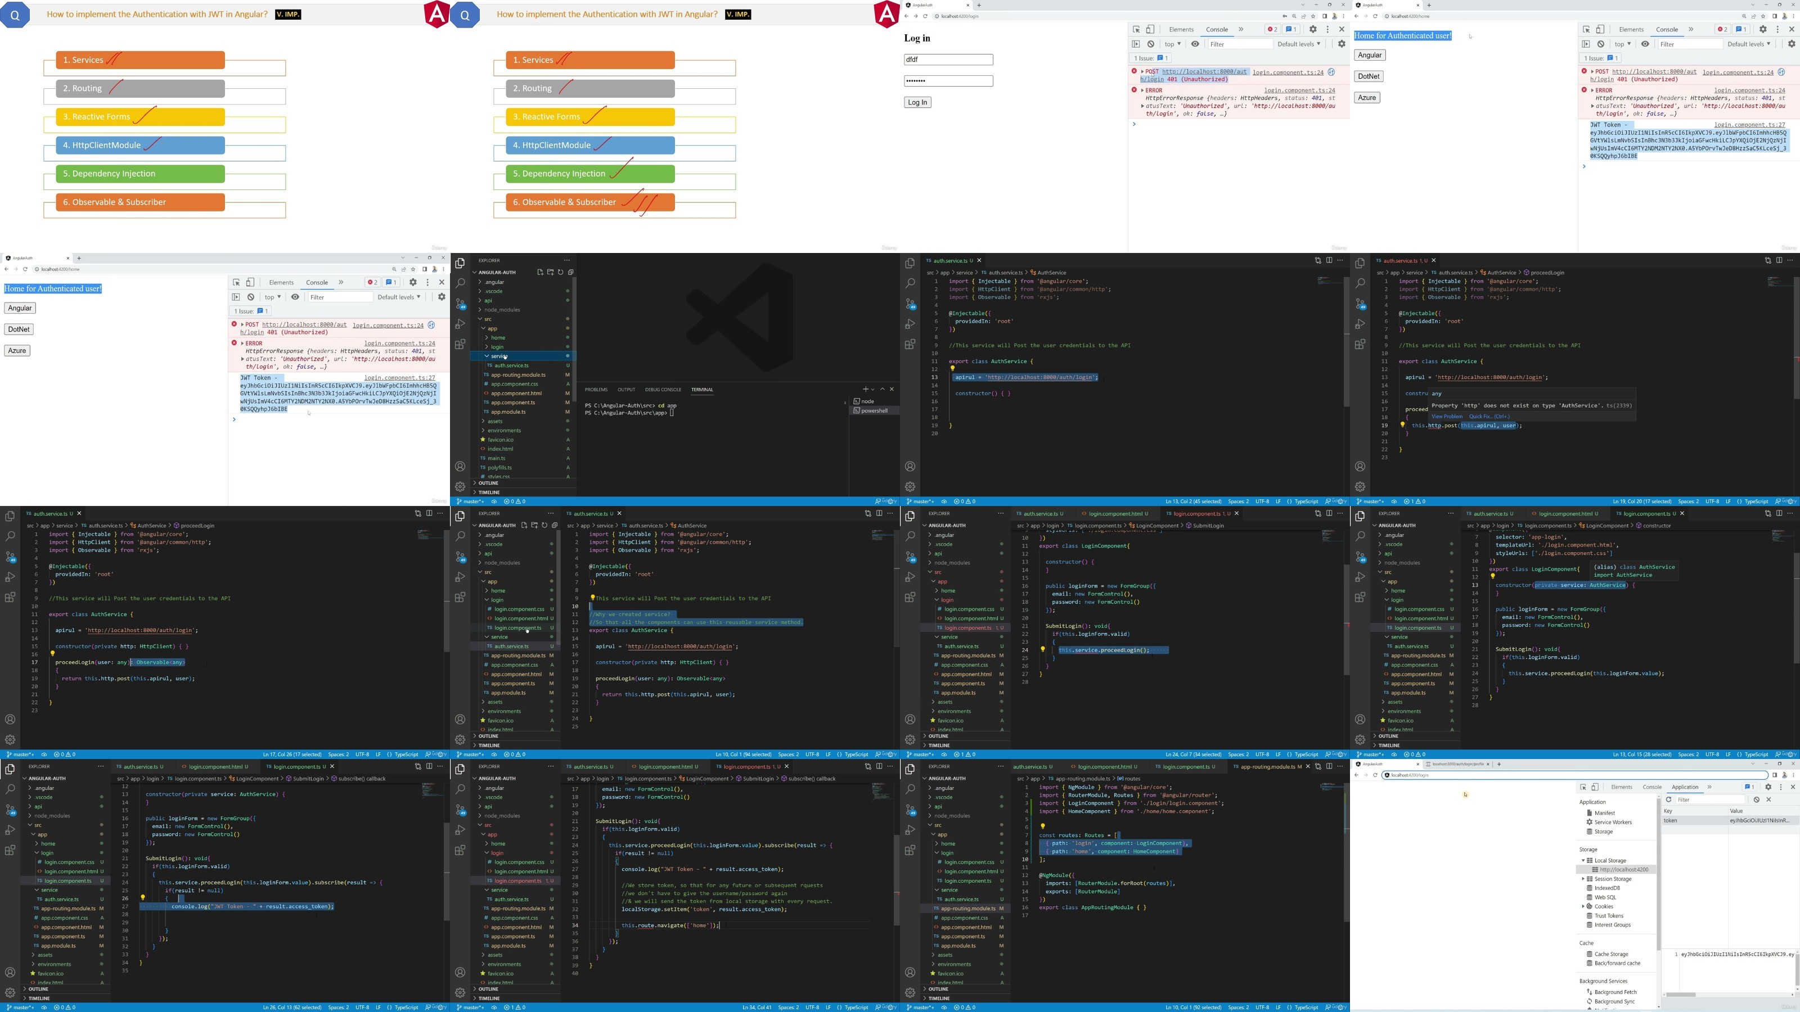The width and height of the screenshot is (1800, 1012).
Task: Open Service Workers in Application sidebar
Action: pos(1613,822)
